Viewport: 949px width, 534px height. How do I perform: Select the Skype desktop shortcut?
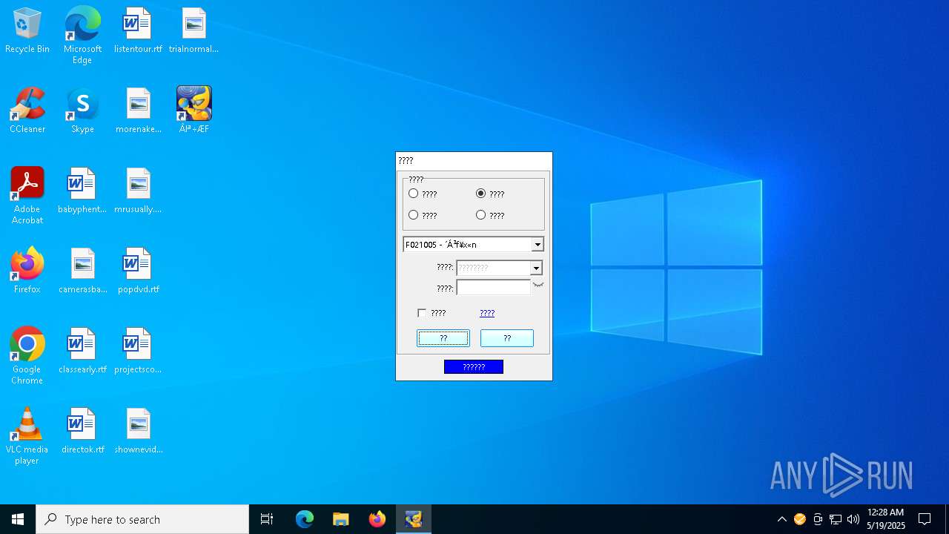click(x=82, y=111)
